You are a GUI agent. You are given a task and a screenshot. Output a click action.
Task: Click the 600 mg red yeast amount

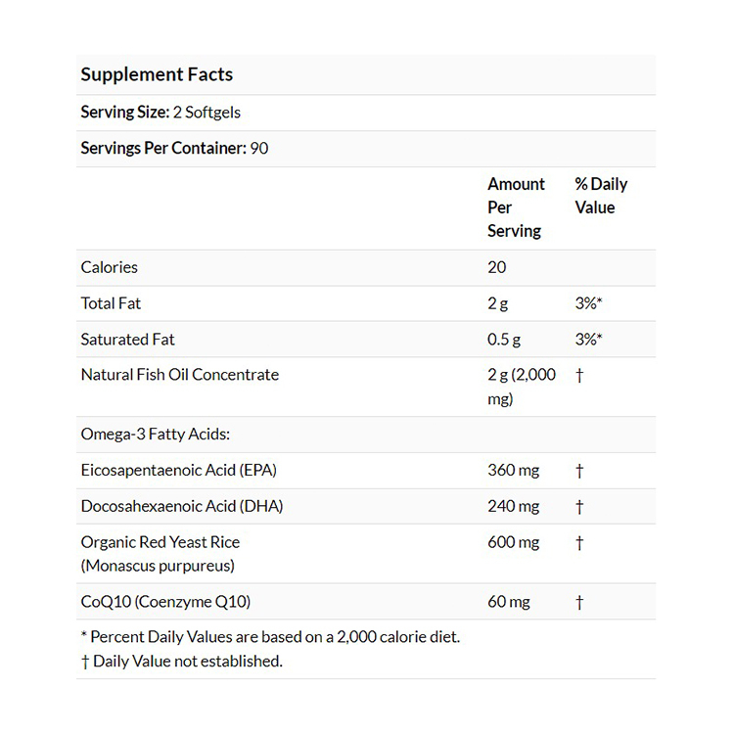pos(514,542)
